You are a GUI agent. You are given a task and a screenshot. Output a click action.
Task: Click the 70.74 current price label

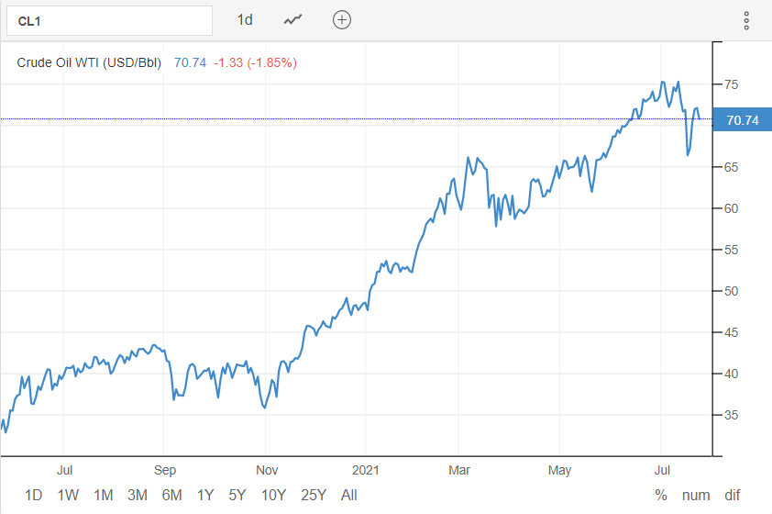(742, 119)
